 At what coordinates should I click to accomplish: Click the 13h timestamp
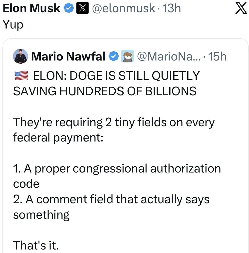(172, 9)
